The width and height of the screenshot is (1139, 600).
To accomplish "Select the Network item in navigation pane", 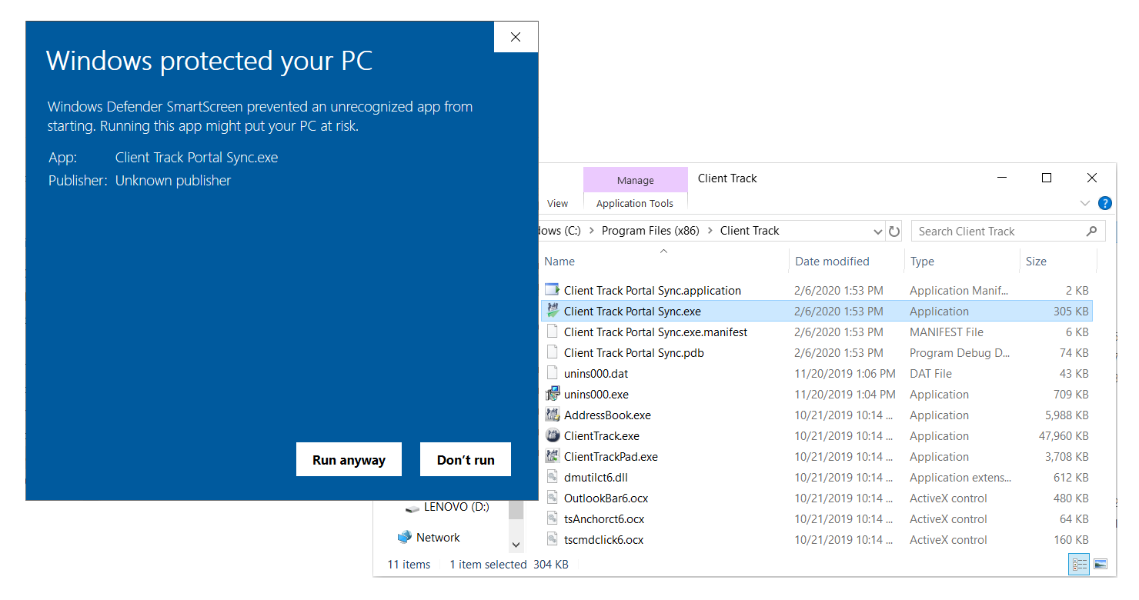I will click(438, 537).
